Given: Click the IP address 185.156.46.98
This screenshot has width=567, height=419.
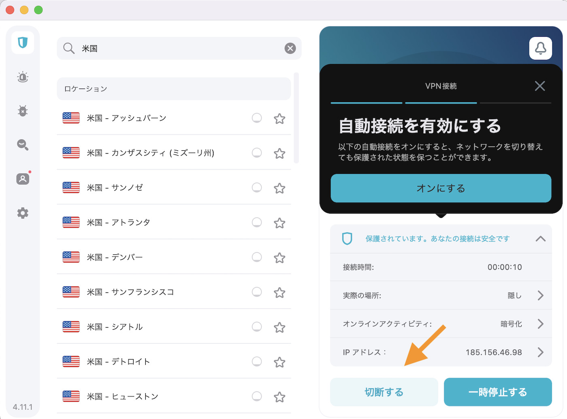Looking at the screenshot, I should coord(494,352).
